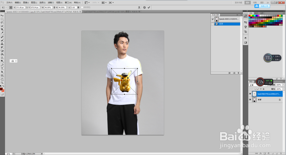Toggle the anti-alias checkbox in options bar
This screenshot has height=155, width=286.
click(82, 7)
